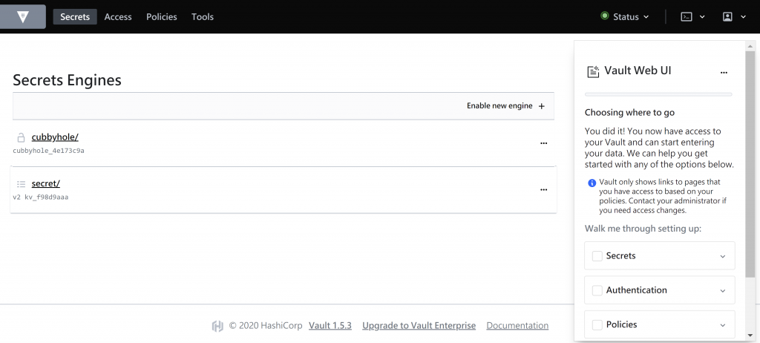
Task: Open the user profile icon menu
Action: 727,16
